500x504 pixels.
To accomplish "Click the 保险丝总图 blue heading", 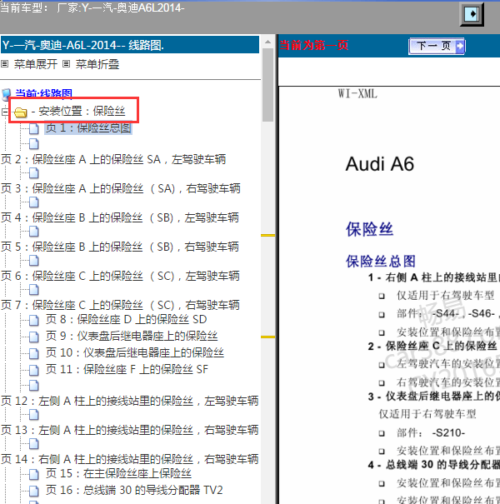I will point(381,262).
